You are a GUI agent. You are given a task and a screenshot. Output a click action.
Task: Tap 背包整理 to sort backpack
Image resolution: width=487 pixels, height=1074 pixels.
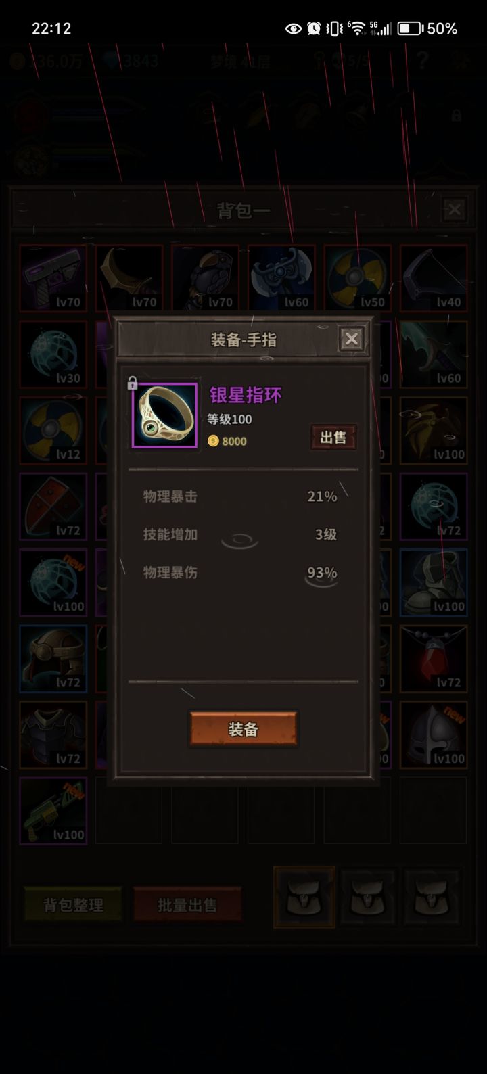[73, 905]
